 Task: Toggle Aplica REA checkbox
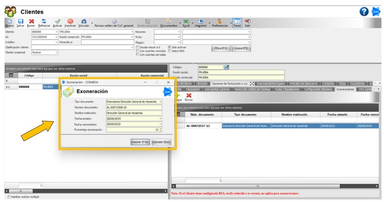pyautogui.click(x=170, y=51)
